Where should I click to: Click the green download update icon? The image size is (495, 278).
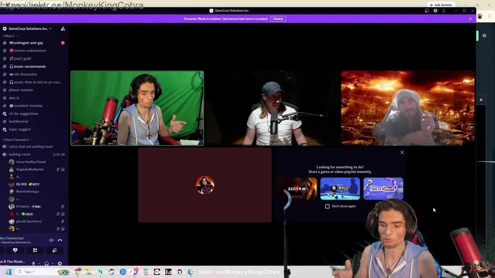[444, 10]
